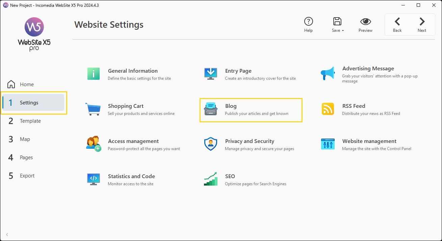Click the Entry Page monitor icon

point(211,74)
